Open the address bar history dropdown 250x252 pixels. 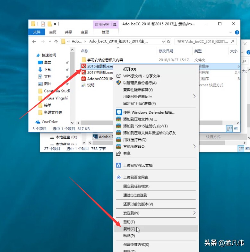click(163, 42)
